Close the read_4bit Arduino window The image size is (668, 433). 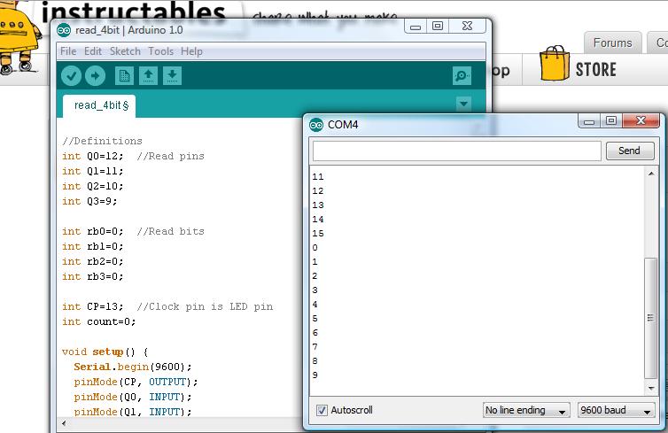click(468, 27)
